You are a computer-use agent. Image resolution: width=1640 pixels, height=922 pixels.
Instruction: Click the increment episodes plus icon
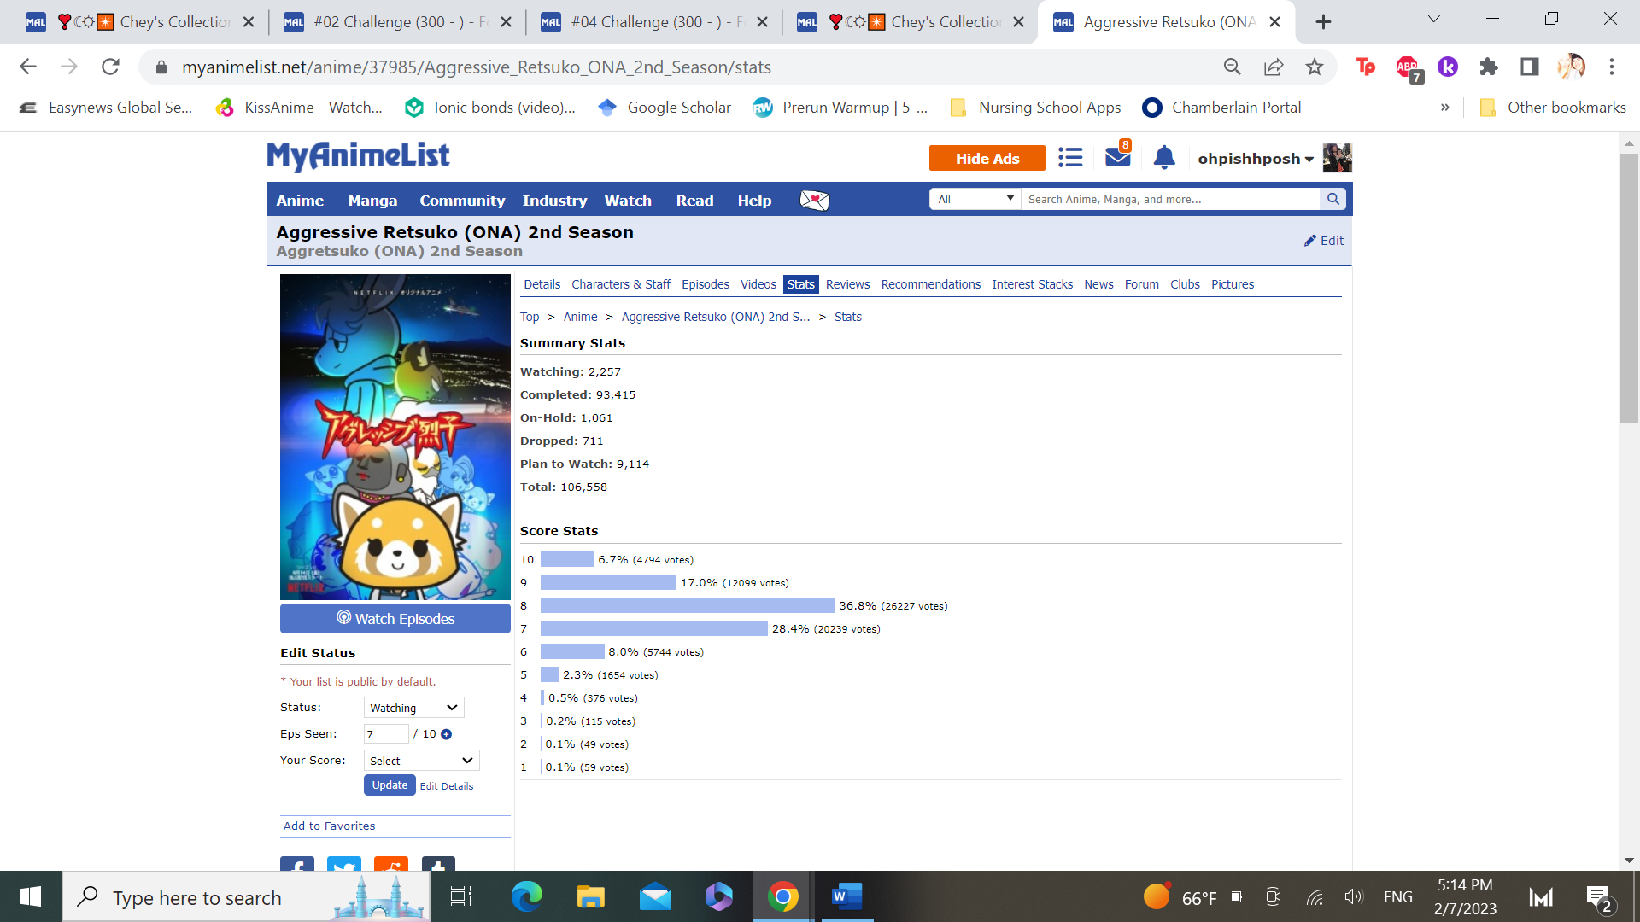[x=446, y=734]
